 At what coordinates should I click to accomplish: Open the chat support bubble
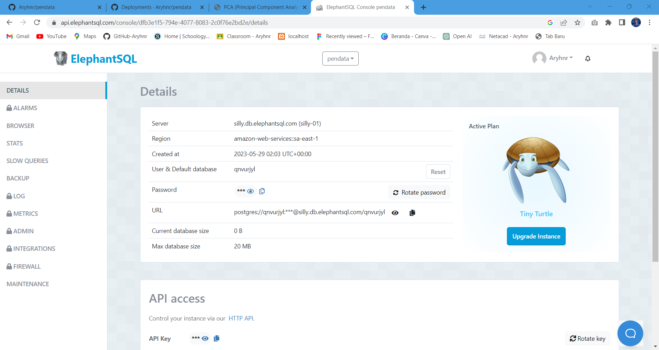[630, 333]
